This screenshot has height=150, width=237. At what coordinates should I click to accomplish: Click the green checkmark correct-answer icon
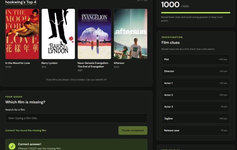pos(12,146)
